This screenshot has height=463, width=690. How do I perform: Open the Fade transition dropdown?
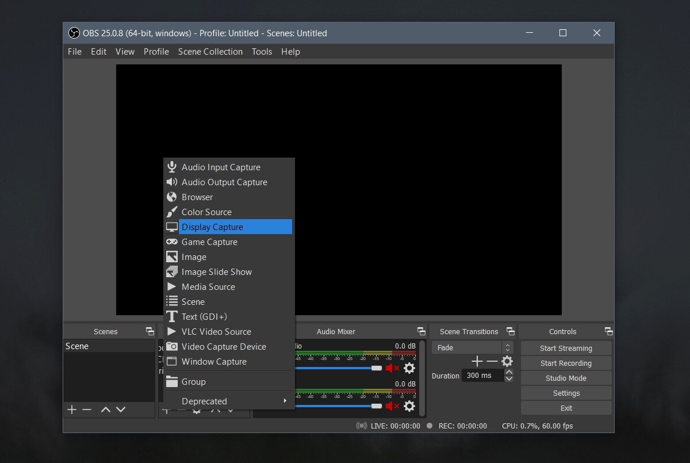[467, 347]
